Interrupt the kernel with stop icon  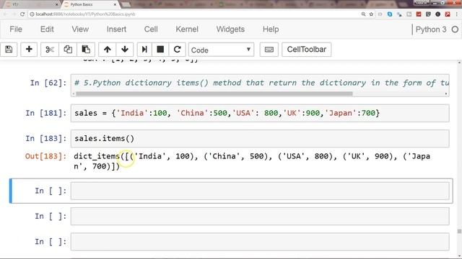[x=160, y=50]
